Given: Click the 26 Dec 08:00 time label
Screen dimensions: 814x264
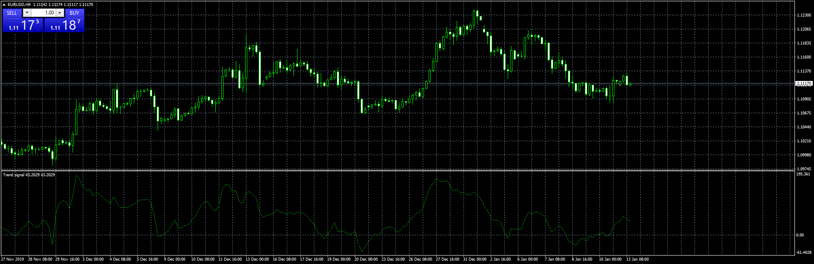Looking at the screenshot, I should pyautogui.click(x=421, y=259).
